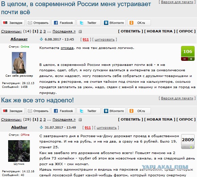The width and height of the screenshot is (197, 177).
Task: Open print version link of second thread
Action: point(177,98)
